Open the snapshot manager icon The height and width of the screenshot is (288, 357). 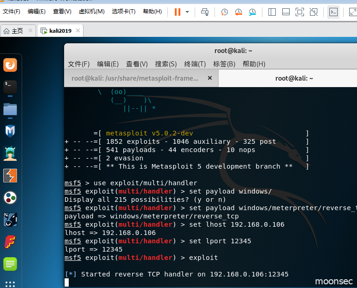pos(252,12)
